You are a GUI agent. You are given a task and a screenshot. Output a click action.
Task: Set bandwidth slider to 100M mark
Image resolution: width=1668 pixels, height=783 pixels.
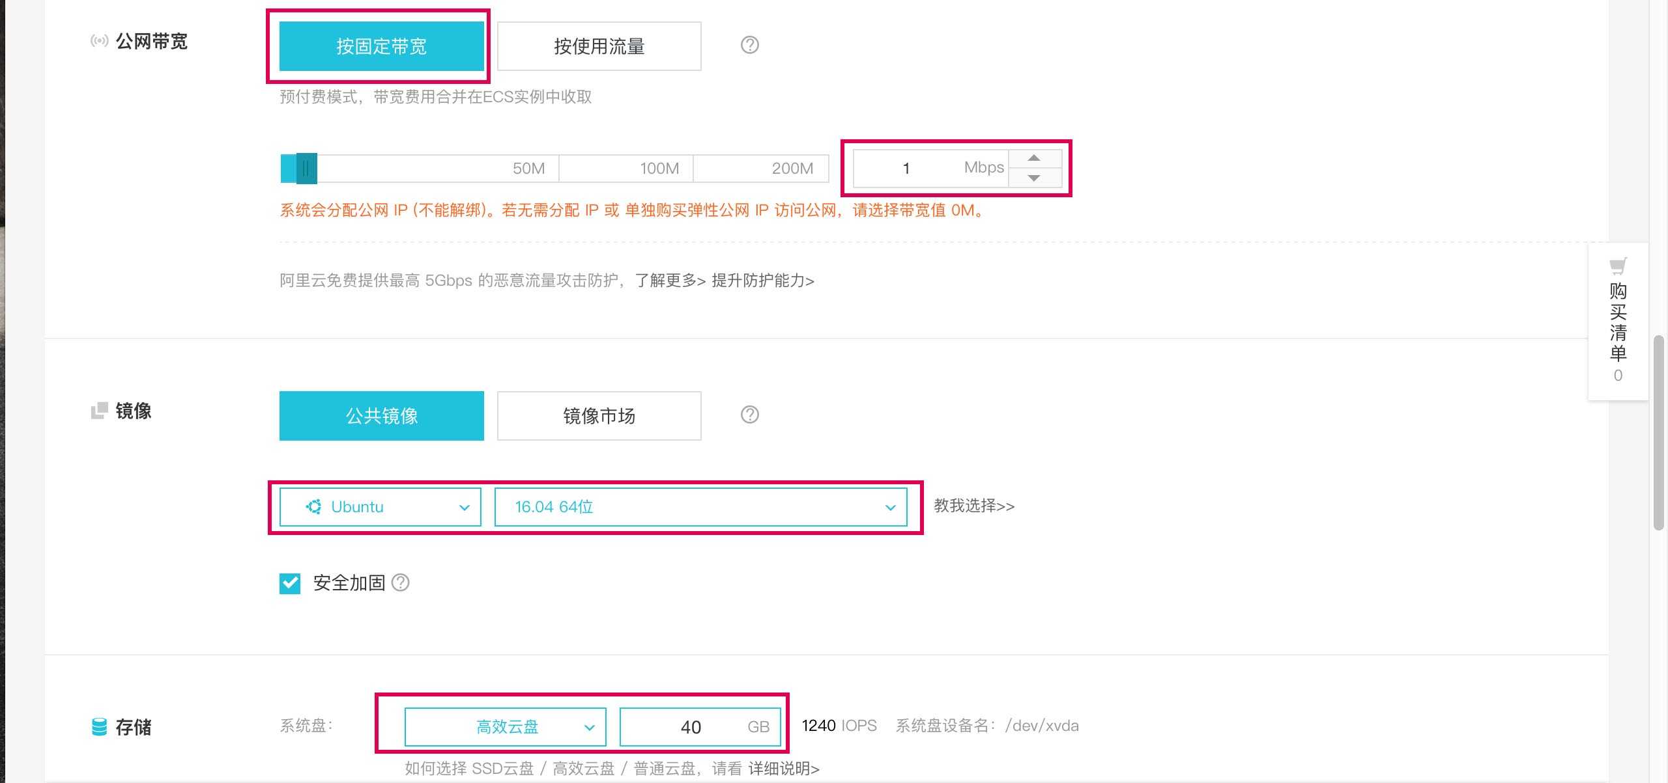[659, 169]
